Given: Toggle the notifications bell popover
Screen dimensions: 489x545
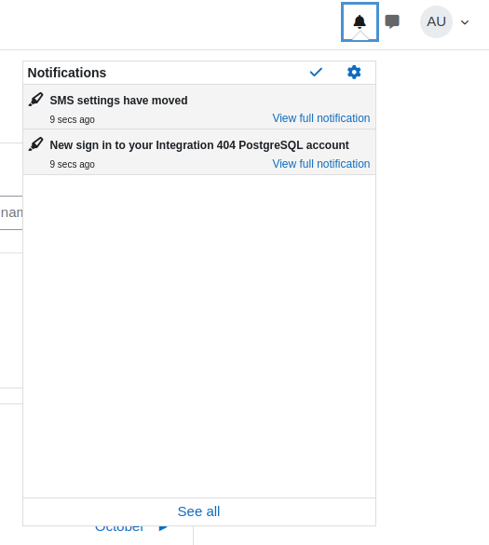Looking at the screenshot, I should click(360, 22).
